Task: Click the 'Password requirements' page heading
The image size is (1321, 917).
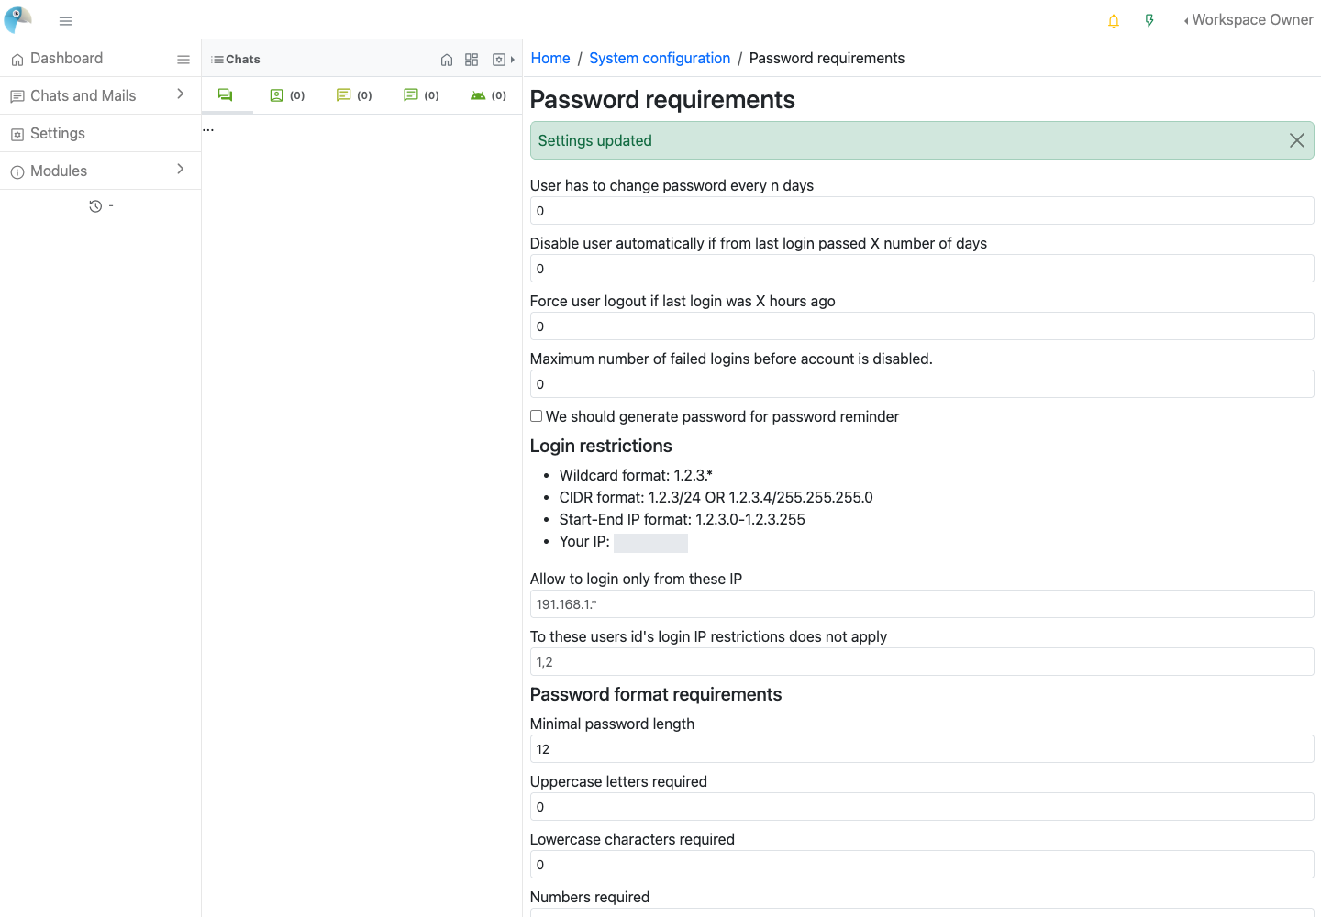Action: coord(662,100)
